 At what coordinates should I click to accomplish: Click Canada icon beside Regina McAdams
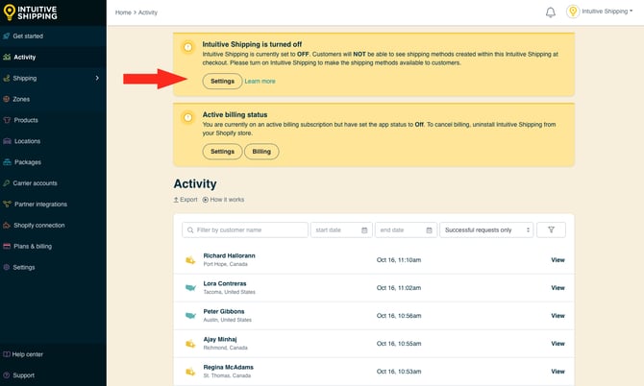tap(190, 372)
